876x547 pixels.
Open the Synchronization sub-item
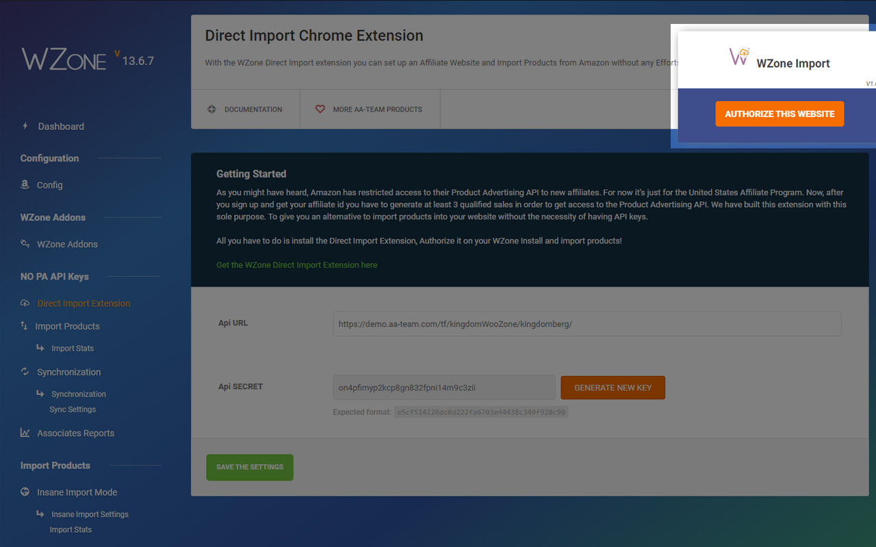pyautogui.click(x=79, y=395)
